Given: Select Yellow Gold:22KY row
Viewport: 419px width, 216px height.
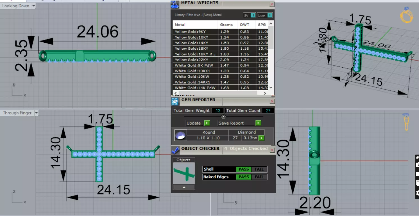Looking at the screenshot, I should tap(221, 60).
